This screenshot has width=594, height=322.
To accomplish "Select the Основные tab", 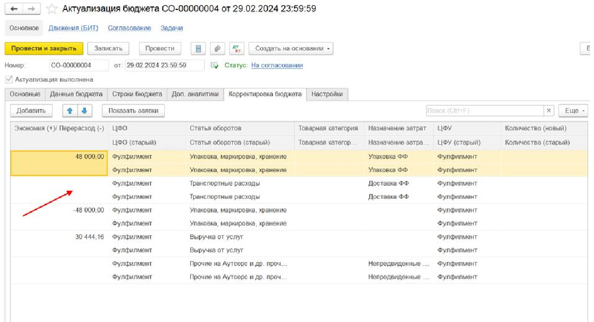I will tap(25, 94).
